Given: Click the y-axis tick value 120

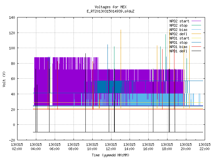Looking at the screenshot, I should 12,33.
